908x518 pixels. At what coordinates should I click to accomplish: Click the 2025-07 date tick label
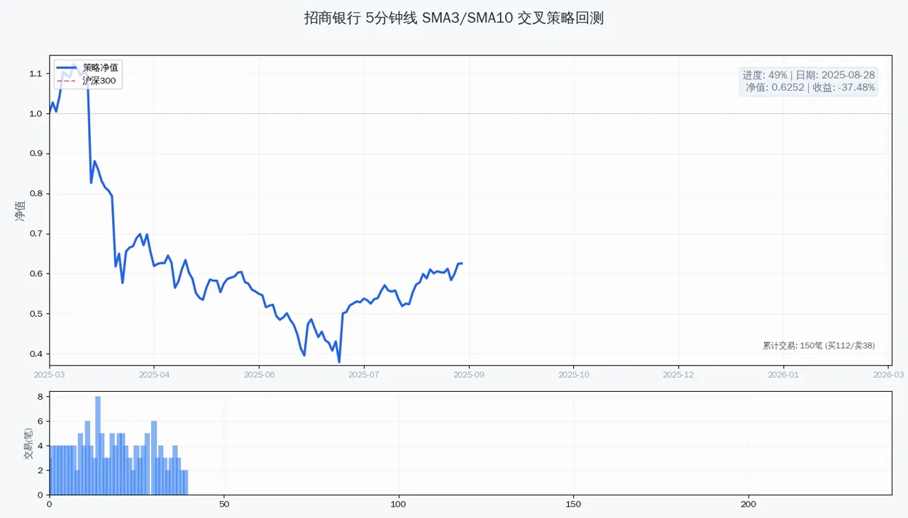click(x=364, y=374)
